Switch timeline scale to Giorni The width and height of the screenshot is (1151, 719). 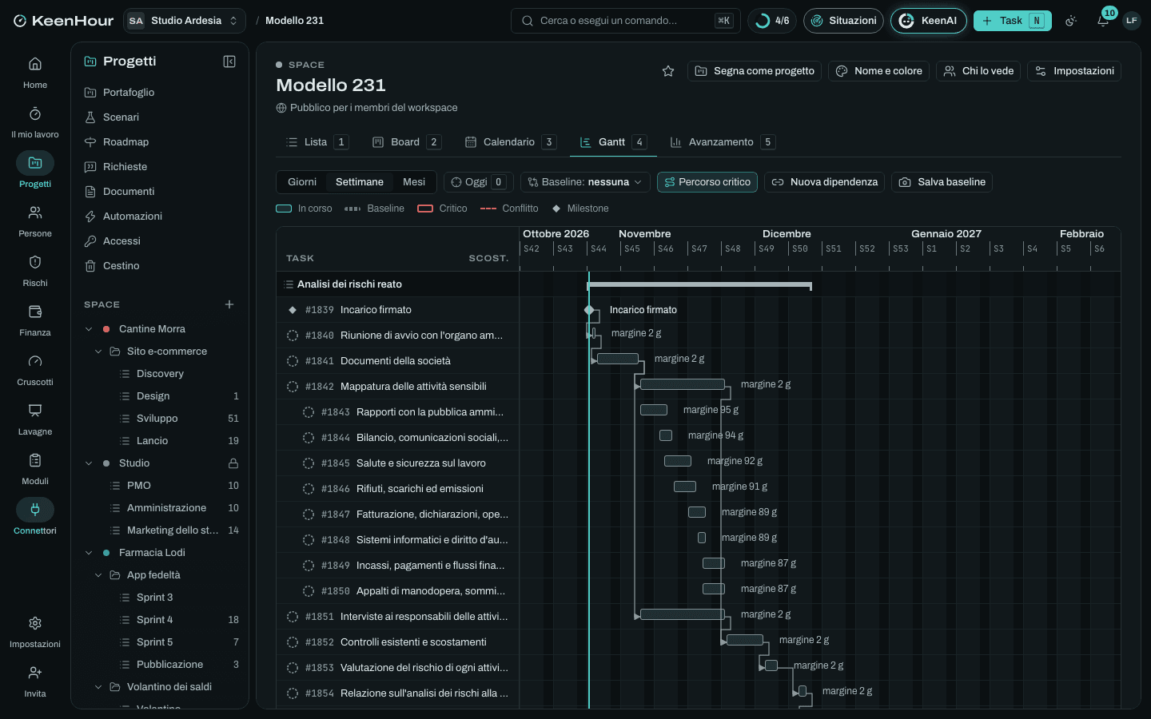click(x=302, y=182)
